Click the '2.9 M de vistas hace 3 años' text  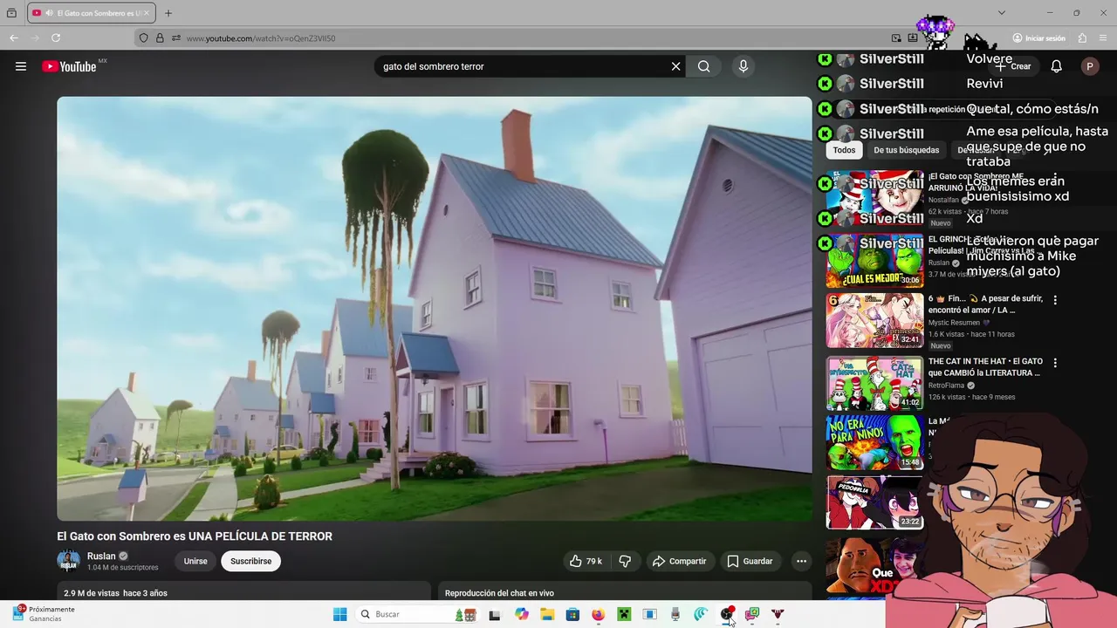pyautogui.click(x=115, y=593)
